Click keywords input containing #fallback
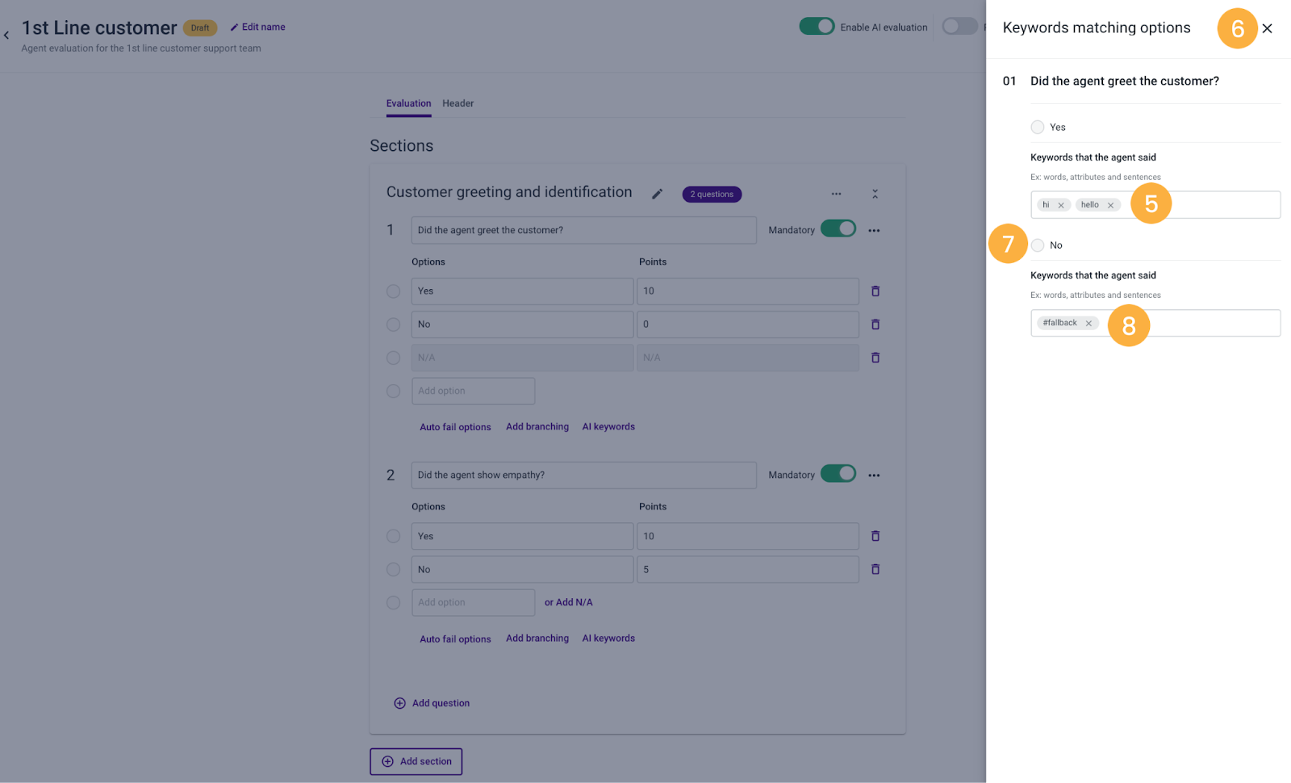1291x783 pixels. (x=1155, y=323)
